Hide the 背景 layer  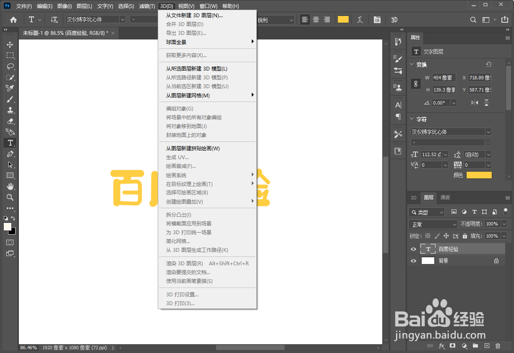[x=413, y=261]
